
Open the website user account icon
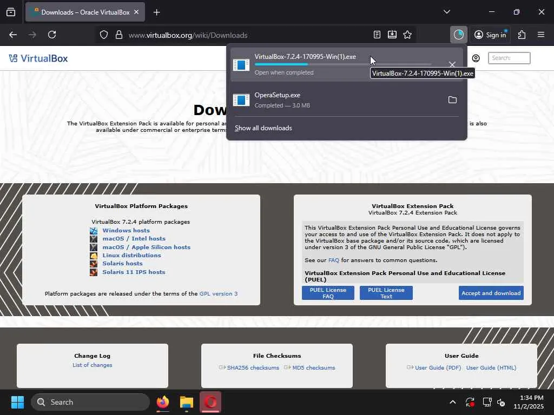(x=476, y=58)
